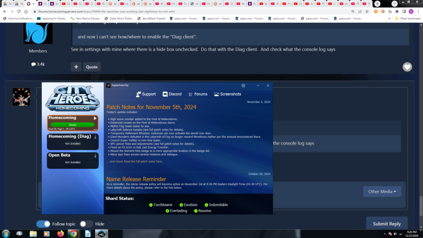Click the AspieAnarchy account name
This screenshot has width=423, height=238.
coord(120,85)
